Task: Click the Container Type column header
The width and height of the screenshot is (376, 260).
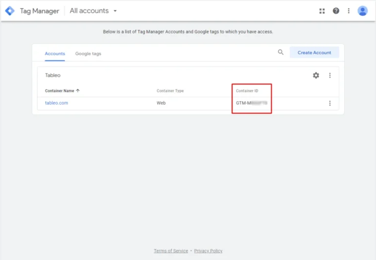Action: pyautogui.click(x=170, y=91)
